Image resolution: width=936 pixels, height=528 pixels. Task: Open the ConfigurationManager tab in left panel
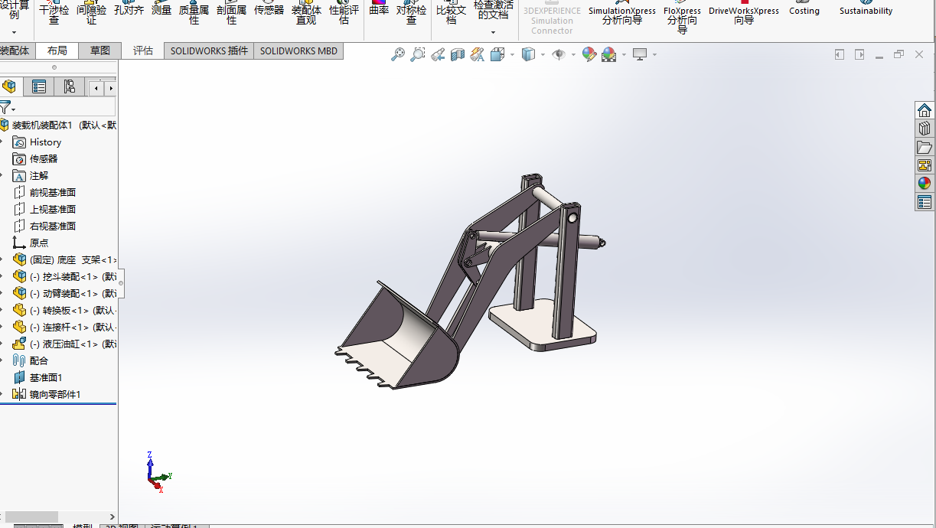[x=69, y=87]
